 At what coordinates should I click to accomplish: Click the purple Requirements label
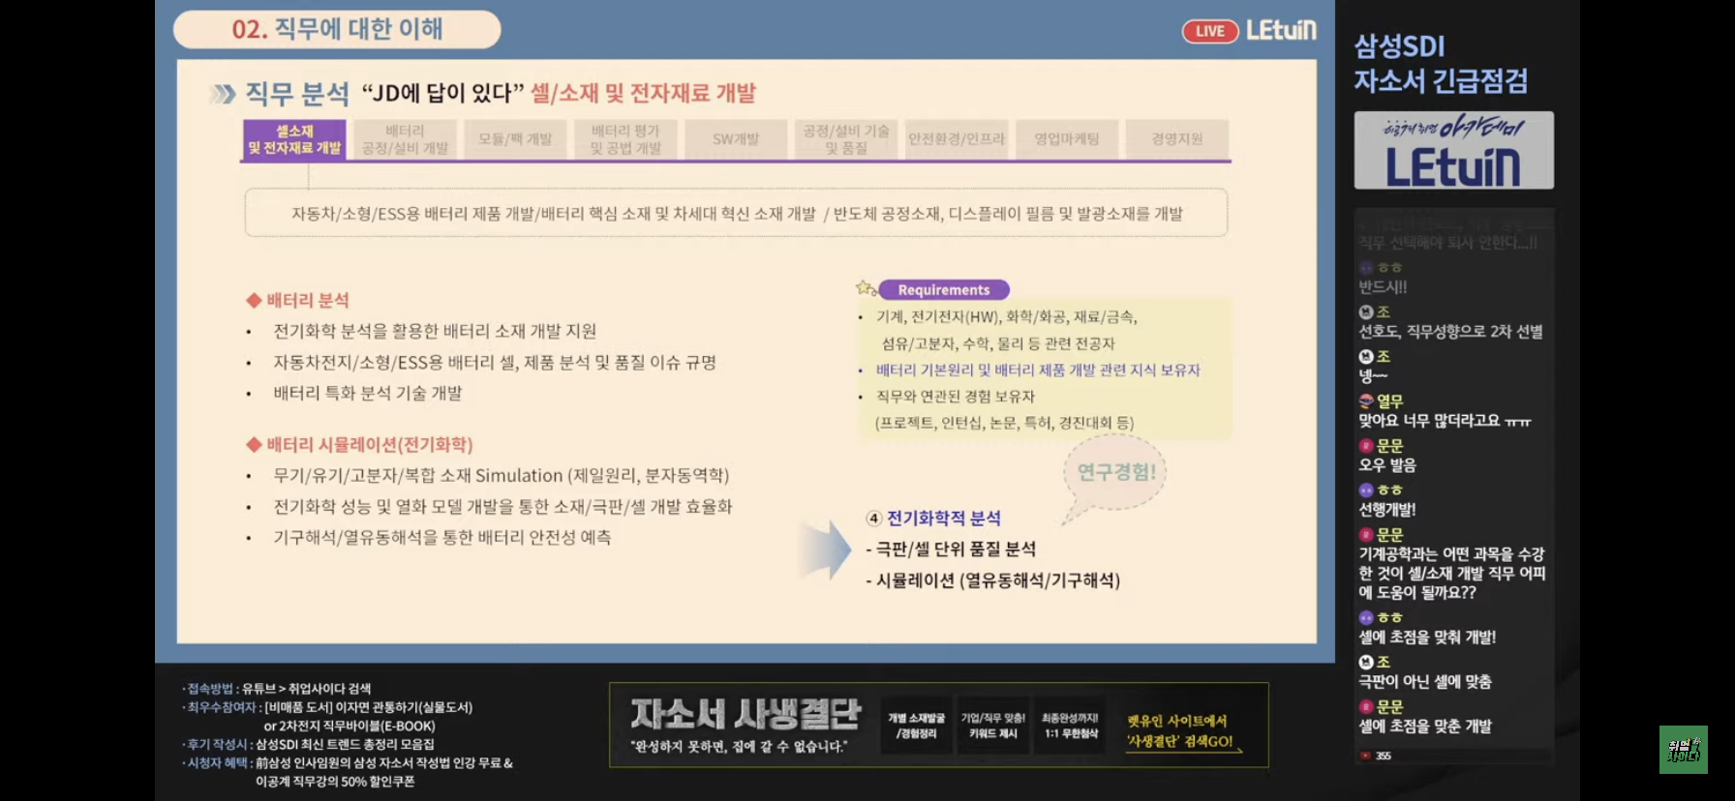click(944, 289)
